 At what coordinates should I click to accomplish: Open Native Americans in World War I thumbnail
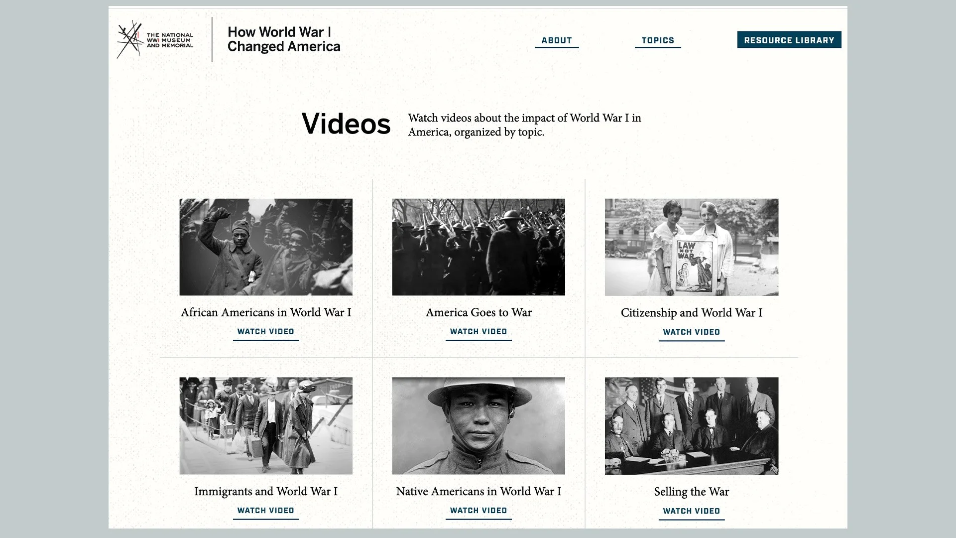click(x=478, y=426)
